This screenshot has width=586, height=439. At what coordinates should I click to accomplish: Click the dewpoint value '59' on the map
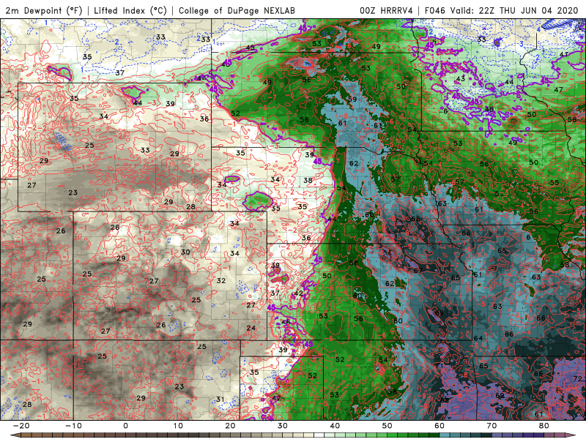click(x=352, y=99)
